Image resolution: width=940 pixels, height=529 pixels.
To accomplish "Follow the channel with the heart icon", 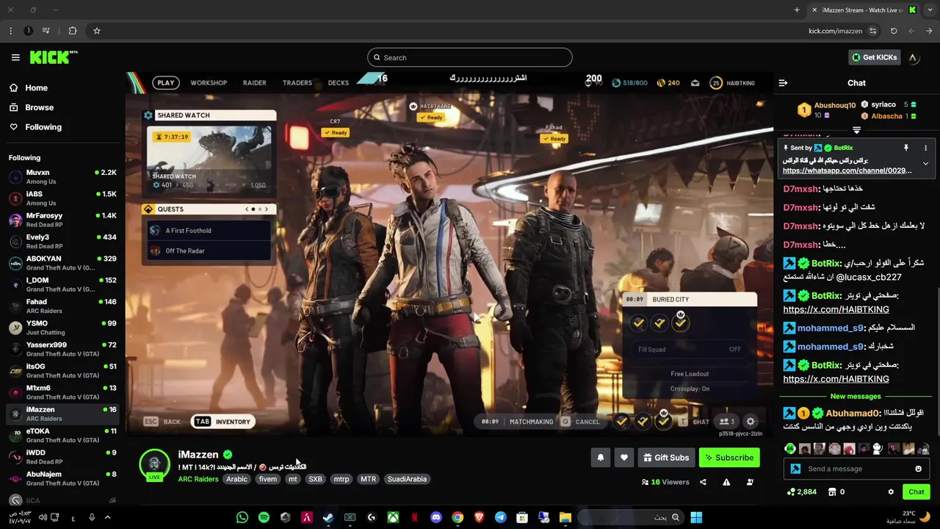I will pyautogui.click(x=624, y=458).
